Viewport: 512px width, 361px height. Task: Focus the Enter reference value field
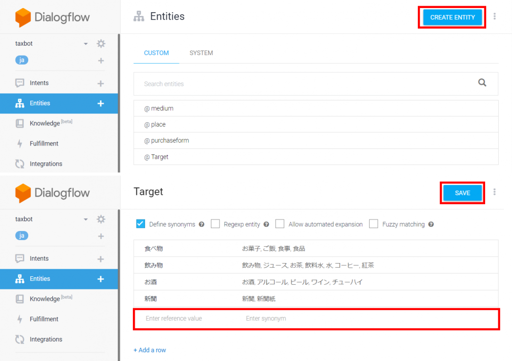click(x=174, y=319)
